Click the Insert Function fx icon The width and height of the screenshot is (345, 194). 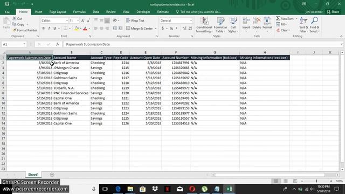58,44
